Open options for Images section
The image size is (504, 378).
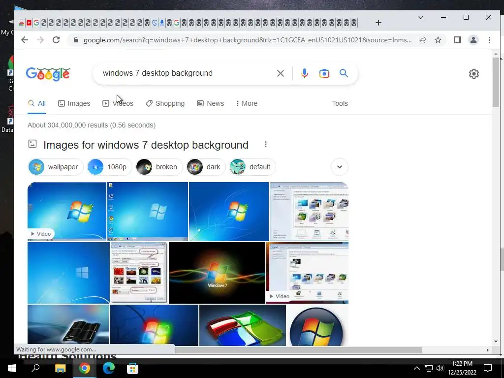point(265,144)
